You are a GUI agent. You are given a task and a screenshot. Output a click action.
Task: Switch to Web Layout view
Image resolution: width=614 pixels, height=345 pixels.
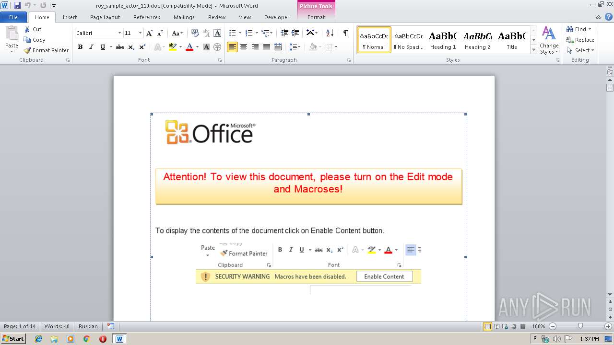(504, 326)
